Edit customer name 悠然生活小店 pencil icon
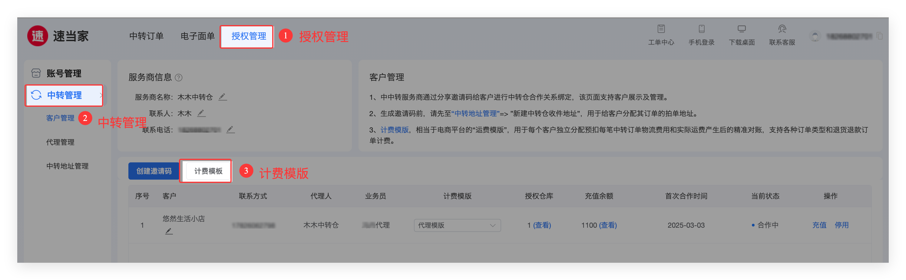Image resolution: width=906 pixels, height=280 pixels. pos(169,231)
